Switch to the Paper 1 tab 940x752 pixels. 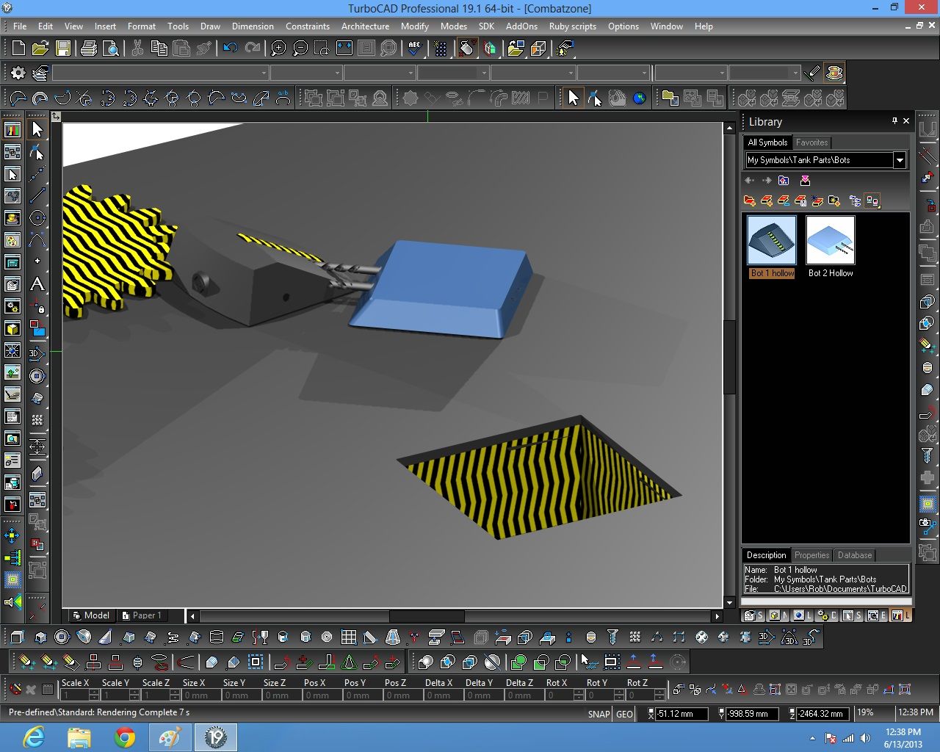[x=142, y=615]
